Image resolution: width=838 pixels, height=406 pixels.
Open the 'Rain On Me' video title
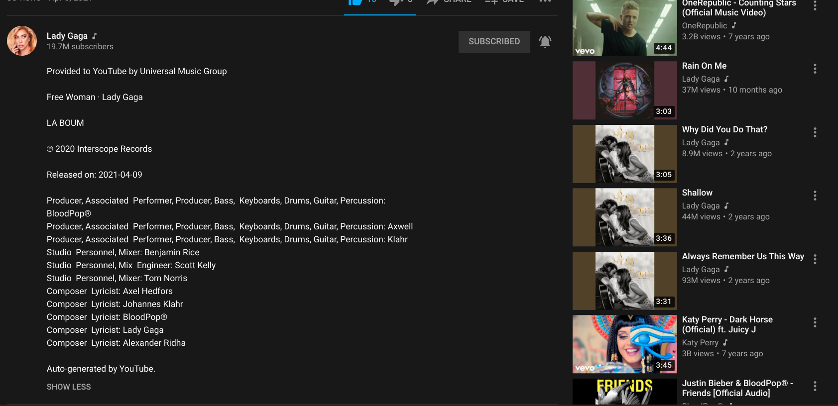[x=704, y=66]
